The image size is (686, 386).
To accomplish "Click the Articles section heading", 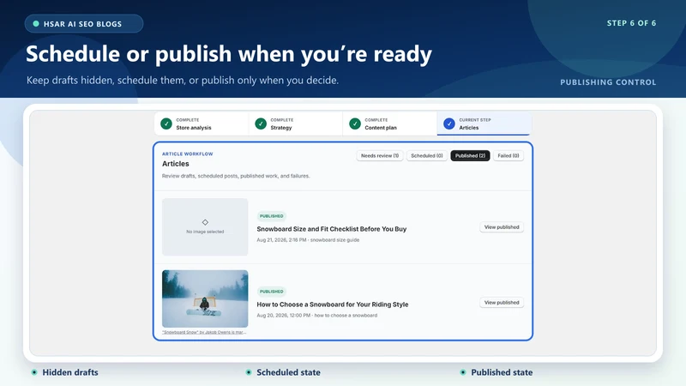I will coord(176,164).
